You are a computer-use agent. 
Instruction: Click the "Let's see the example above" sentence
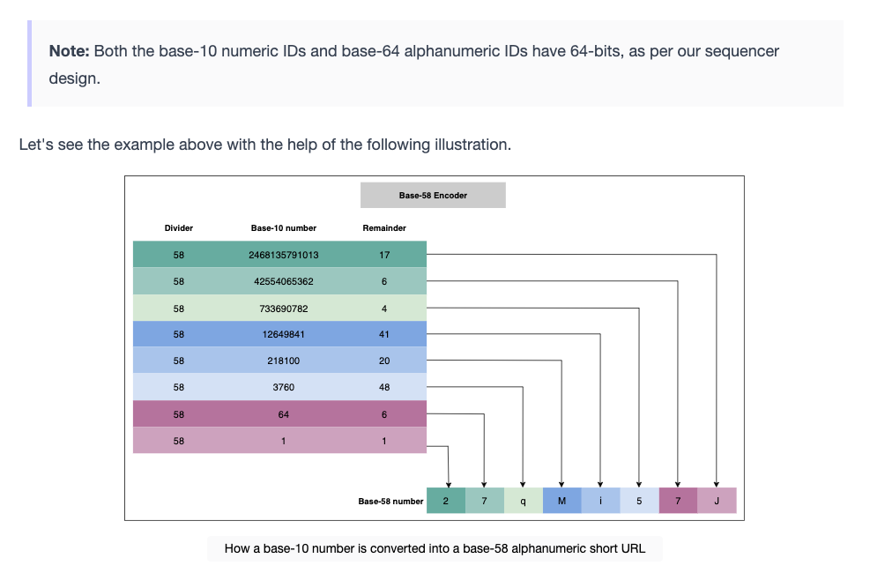[265, 145]
